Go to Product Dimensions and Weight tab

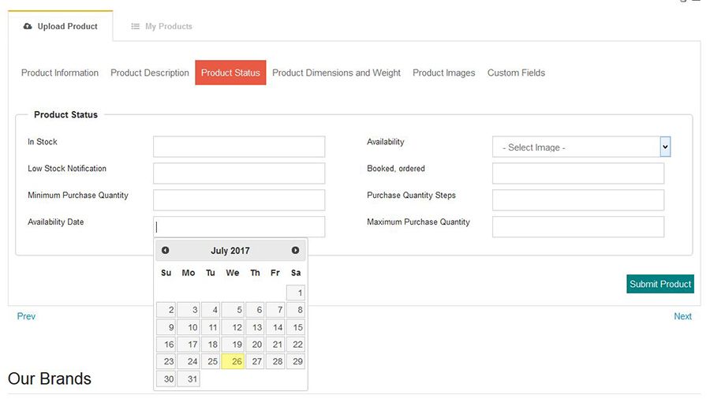[x=336, y=73]
